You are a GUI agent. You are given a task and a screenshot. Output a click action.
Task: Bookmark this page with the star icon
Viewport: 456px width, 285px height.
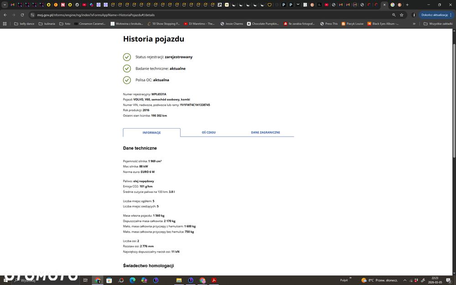402,15
